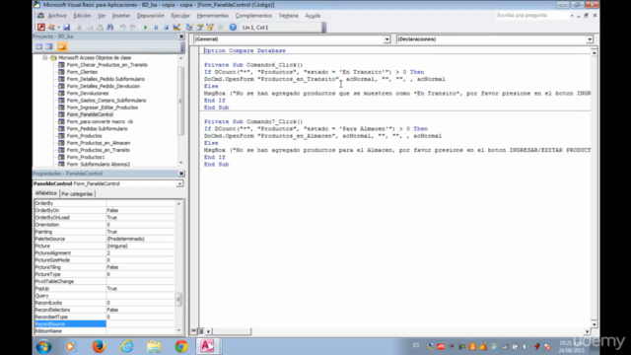Screen dimensions: 631x355
Task: Click the View Microsoft Access toolbar icon
Action: pos(41,28)
